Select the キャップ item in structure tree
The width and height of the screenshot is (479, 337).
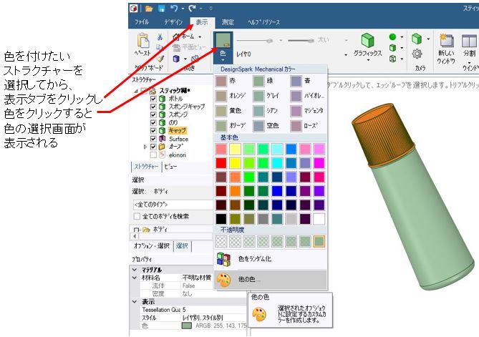click(x=177, y=131)
